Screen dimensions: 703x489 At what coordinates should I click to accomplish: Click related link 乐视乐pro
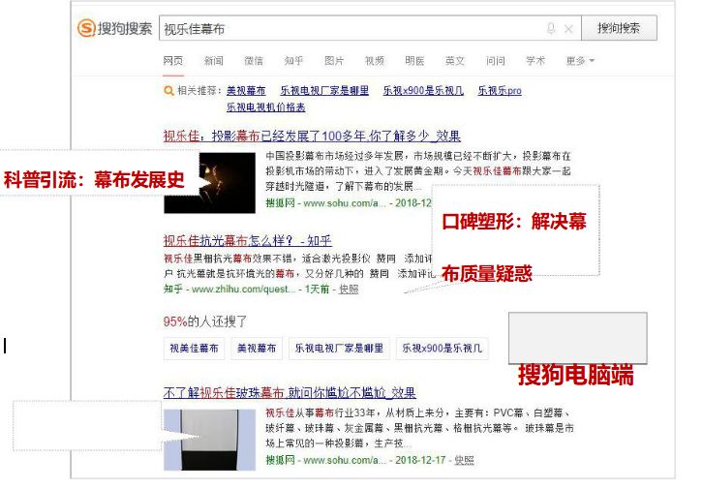500,91
